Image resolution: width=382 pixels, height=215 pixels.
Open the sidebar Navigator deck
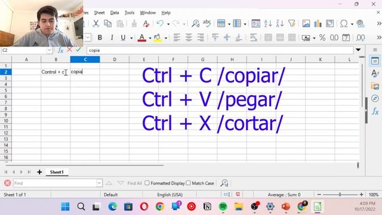pyautogui.click(x=375, y=99)
